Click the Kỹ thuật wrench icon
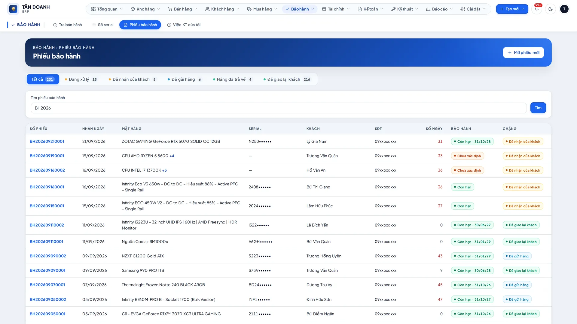Screen dimensions: 577x324 (x=393, y=9)
